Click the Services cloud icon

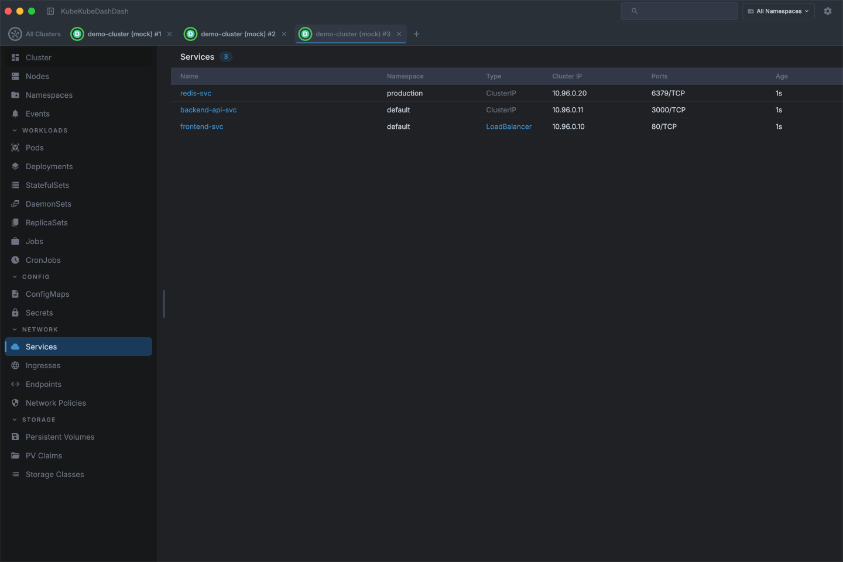15,347
